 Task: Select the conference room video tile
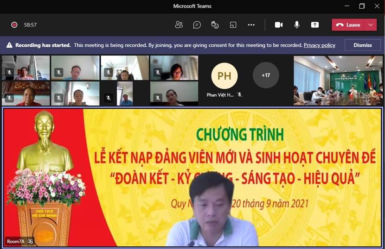click(338, 81)
